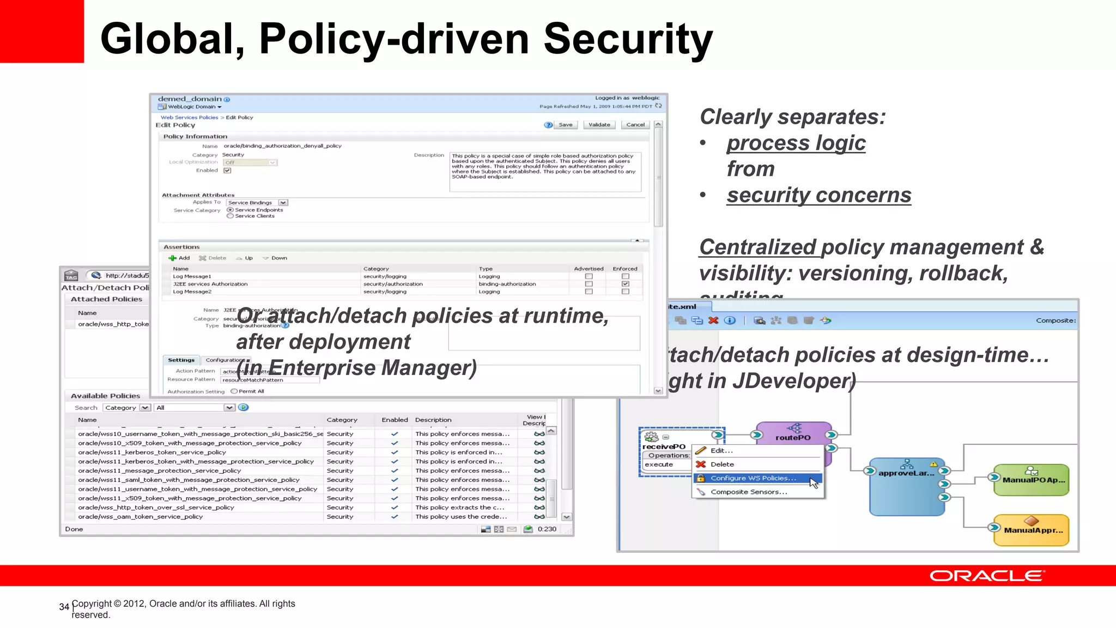Screen dimensions: 1116x628
Task: Click the red X delete icon in JDeveloper toolbar
Action: 713,321
